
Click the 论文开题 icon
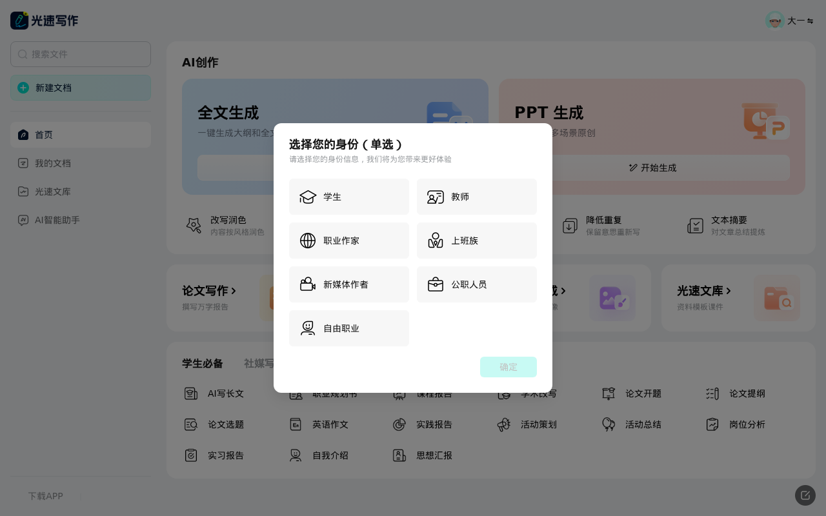pos(609,393)
